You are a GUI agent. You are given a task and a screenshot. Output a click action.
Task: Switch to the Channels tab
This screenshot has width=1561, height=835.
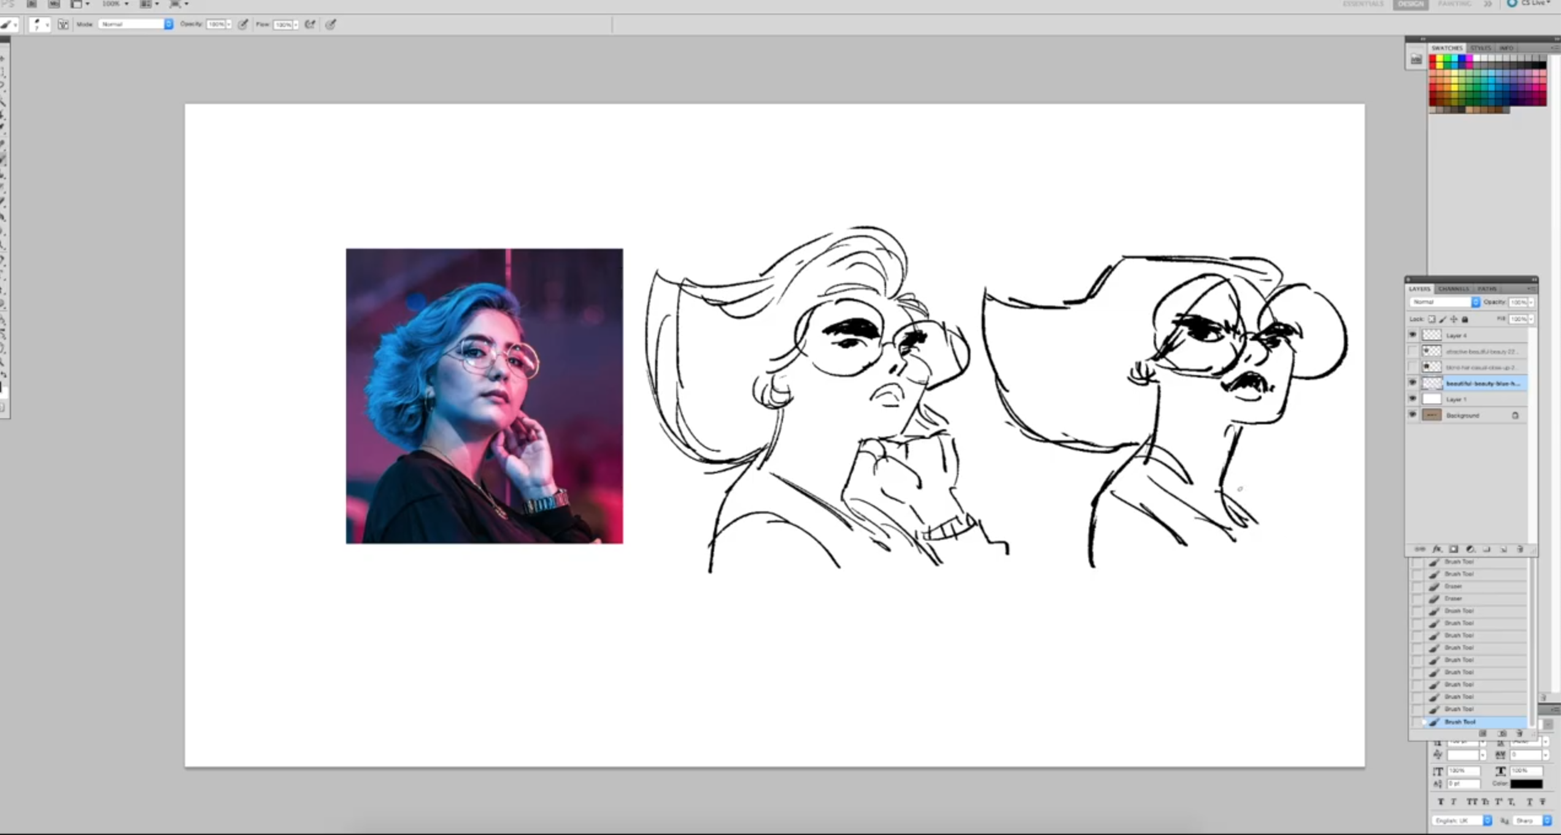1454,289
